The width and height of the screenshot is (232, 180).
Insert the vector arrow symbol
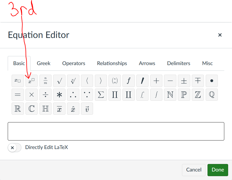tap(87, 108)
